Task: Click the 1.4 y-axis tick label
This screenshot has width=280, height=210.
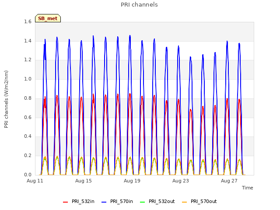Action: [28, 41]
